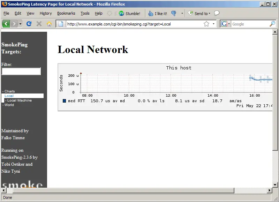Click the speech bubble comment icon
Image resolution: width=279 pixels, height=202 pixels.
217,13
